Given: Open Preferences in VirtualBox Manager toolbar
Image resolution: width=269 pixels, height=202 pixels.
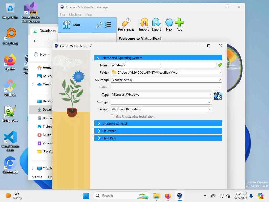Looking at the screenshot, I should tap(126, 24).
